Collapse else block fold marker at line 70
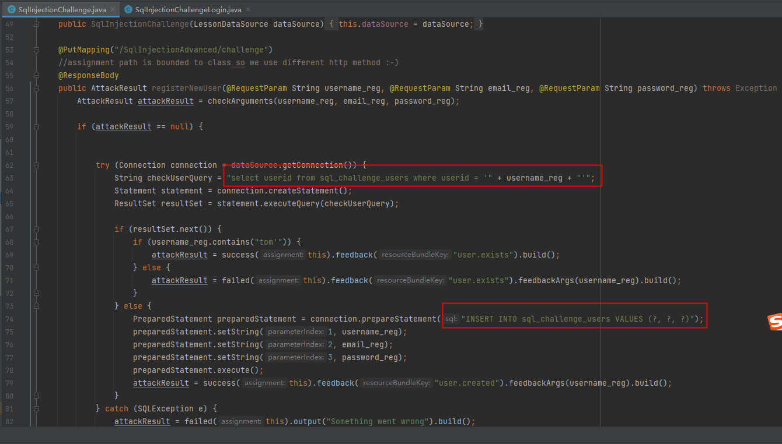This screenshot has width=782, height=444. [x=36, y=267]
